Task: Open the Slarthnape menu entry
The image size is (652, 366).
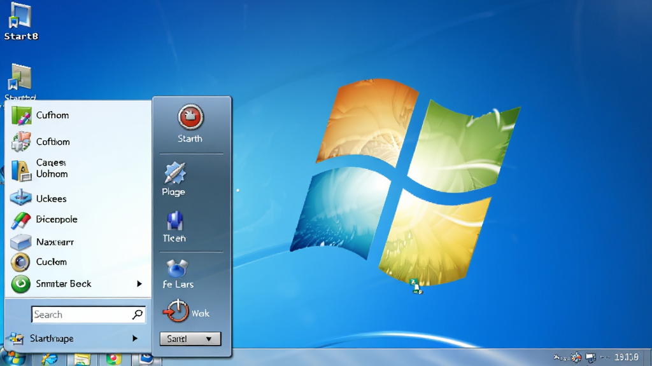Action: point(78,339)
